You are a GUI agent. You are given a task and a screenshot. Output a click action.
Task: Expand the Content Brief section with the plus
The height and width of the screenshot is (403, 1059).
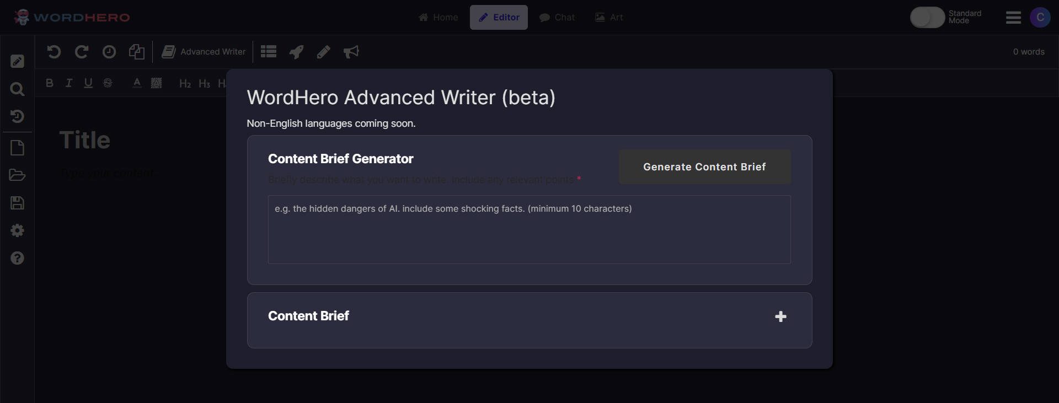pos(780,316)
